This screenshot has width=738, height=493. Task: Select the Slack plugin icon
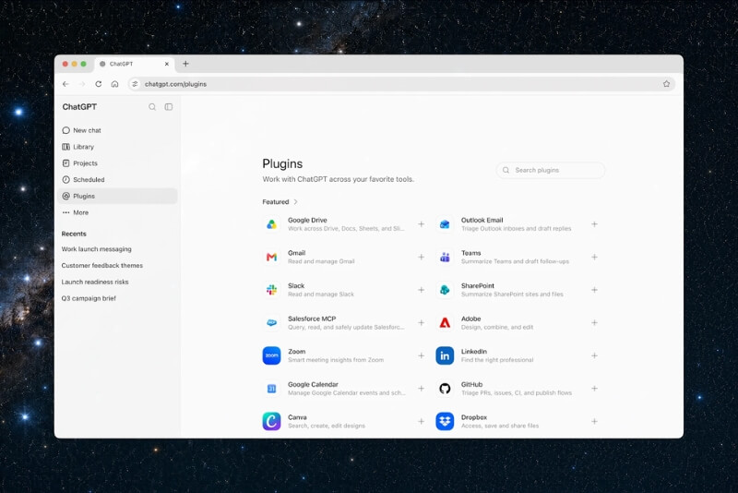(271, 290)
